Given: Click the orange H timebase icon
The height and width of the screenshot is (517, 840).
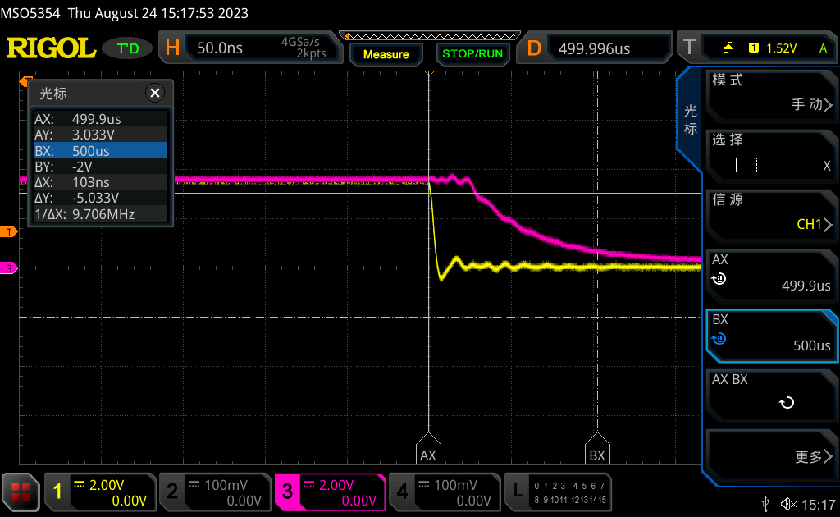Looking at the screenshot, I should click(171, 48).
